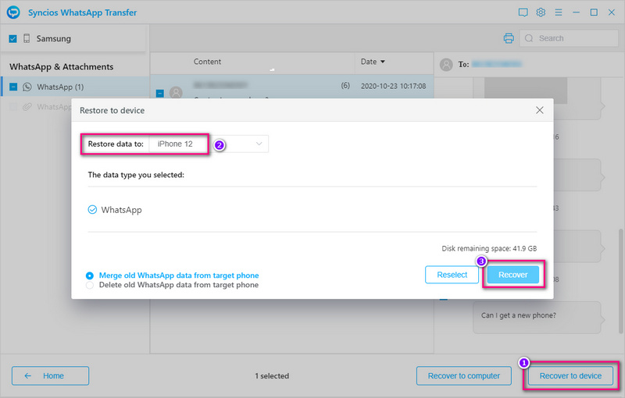625x398 pixels.
Task: Toggle the WhatsApp (1) checkbox in sidebar
Action: (x=13, y=87)
